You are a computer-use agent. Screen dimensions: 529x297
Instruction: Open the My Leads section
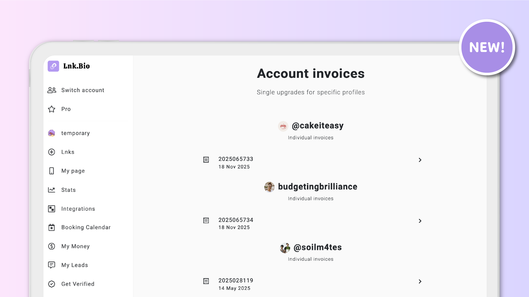click(x=74, y=265)
